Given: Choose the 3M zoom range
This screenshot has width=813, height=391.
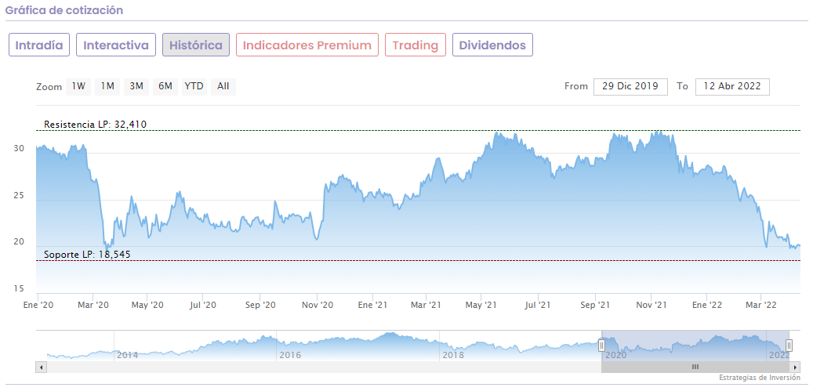Looking at the screenshot, I should point(136,86).
